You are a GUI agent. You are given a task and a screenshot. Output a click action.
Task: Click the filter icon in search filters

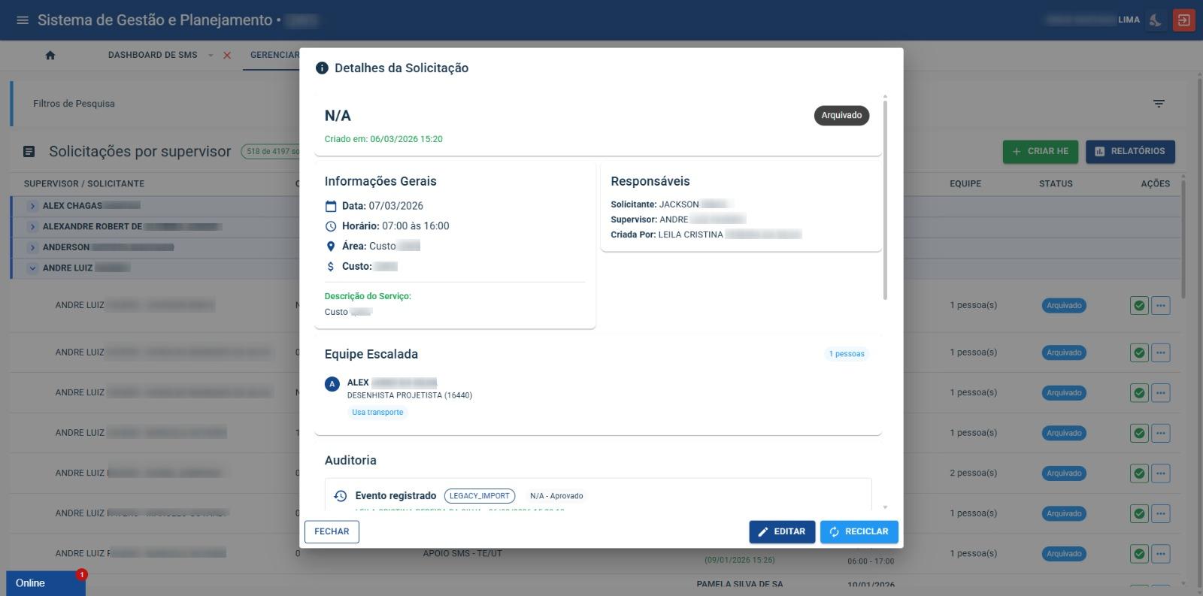1159,104
